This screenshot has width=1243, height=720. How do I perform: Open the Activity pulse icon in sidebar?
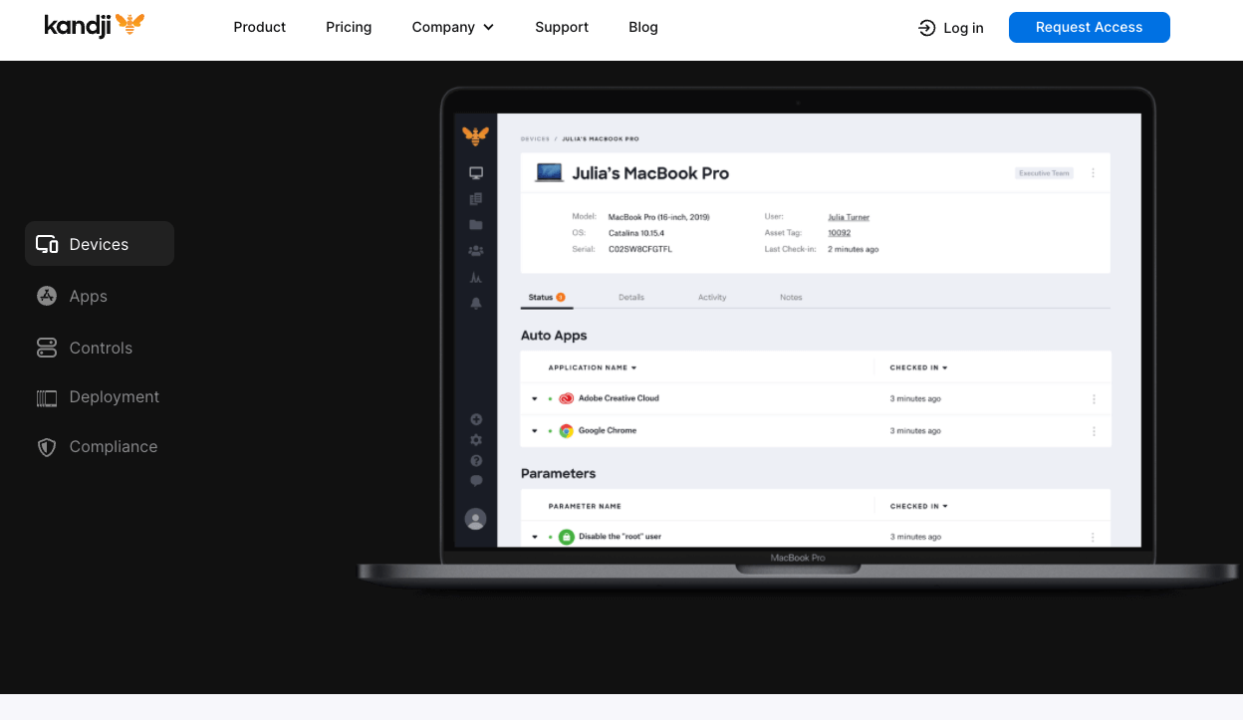476,277
